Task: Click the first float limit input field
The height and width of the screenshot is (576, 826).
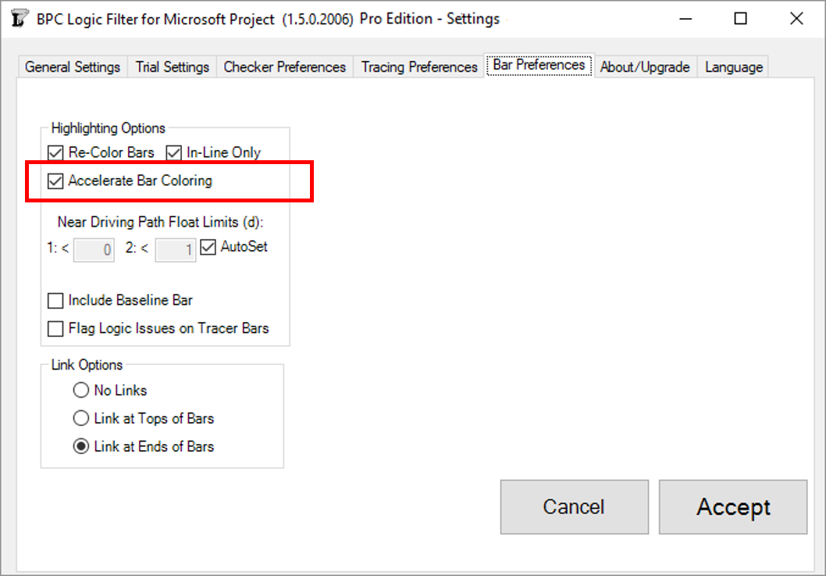Action: [94, 249]
